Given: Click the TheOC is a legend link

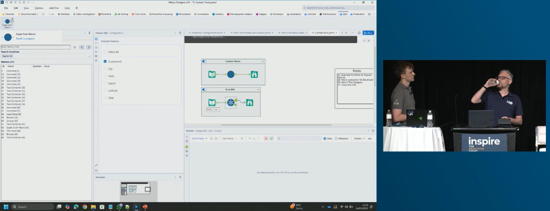Looking at the screenshot, I should [x=25, y=39].
